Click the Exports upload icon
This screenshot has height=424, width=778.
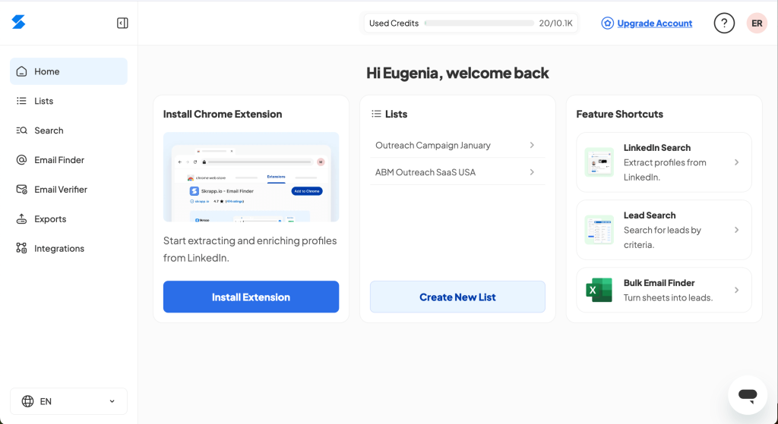[x=21, y=219]
